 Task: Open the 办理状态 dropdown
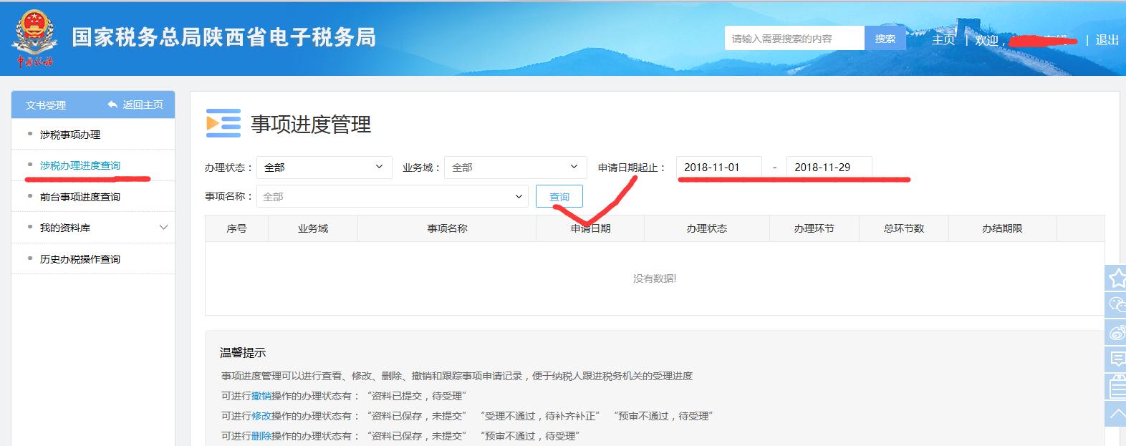tap(324, 168)
